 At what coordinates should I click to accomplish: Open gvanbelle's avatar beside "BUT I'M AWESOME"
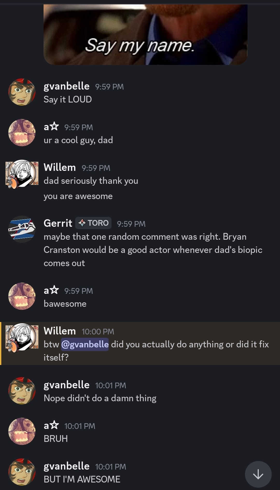tap(22, 472)
